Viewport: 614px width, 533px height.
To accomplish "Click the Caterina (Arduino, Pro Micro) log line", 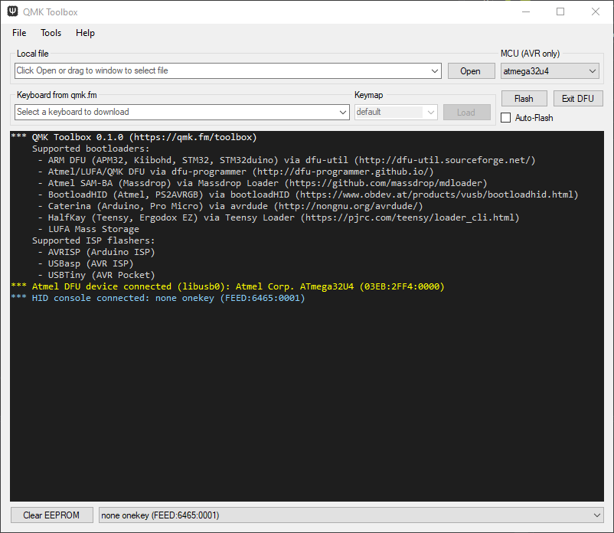I will (x=230, y=206).
